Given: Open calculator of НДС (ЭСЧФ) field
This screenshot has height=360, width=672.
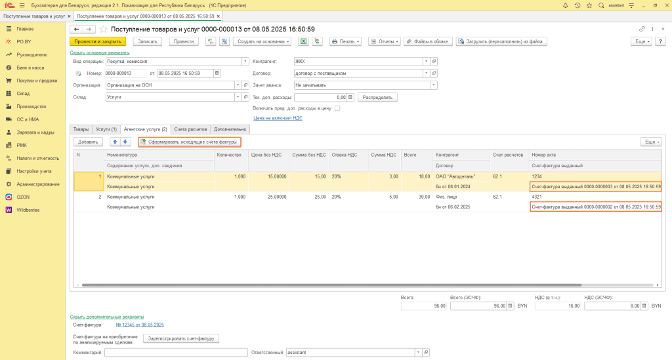Looking at the screenshot, I should point(644,306).
